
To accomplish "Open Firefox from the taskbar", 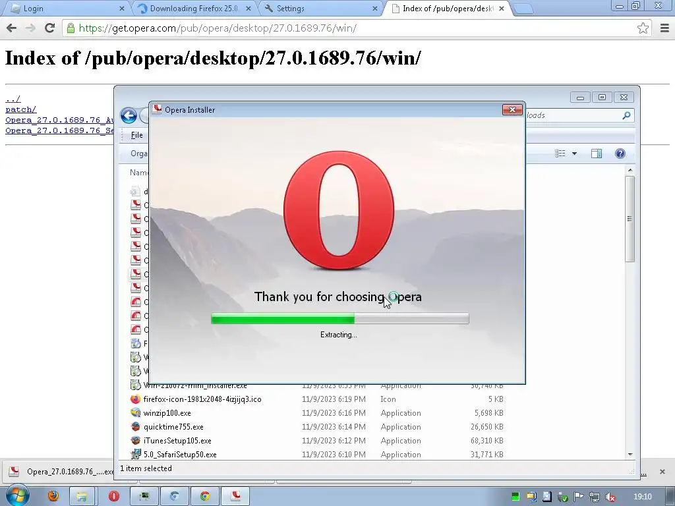I will (x=53, y=496).
